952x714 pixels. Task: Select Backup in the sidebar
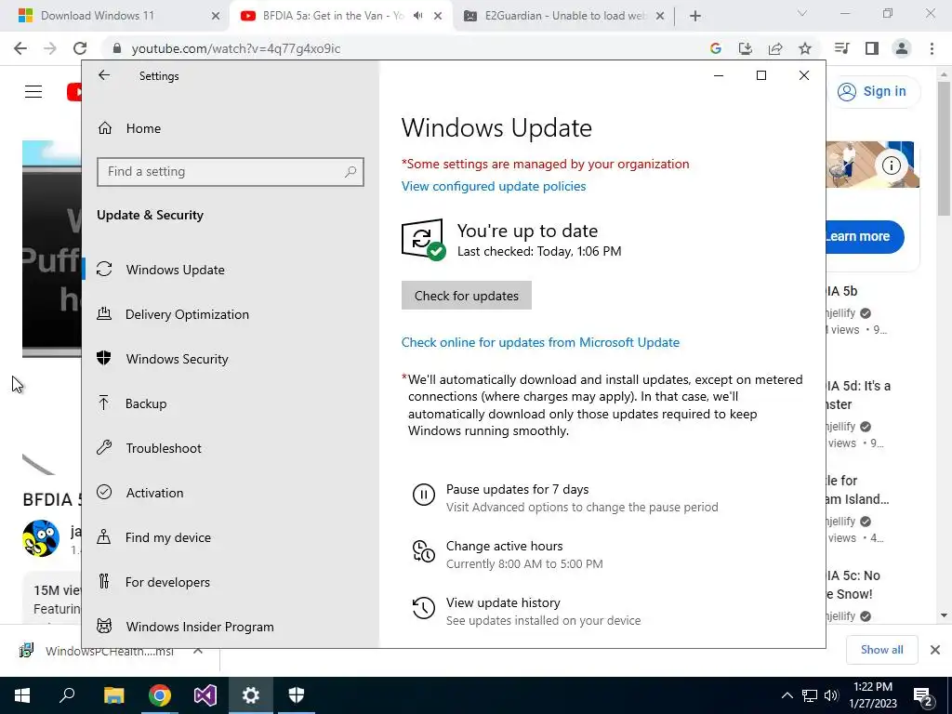click(145, 403)
